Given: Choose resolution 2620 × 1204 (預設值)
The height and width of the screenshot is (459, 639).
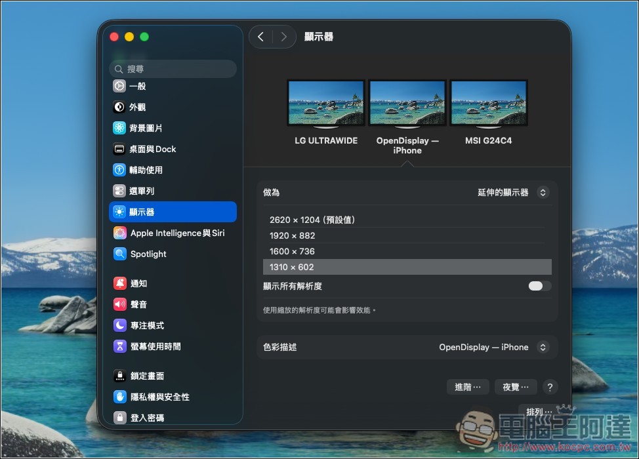Looking at the screenshot, I should click(407, 220).
